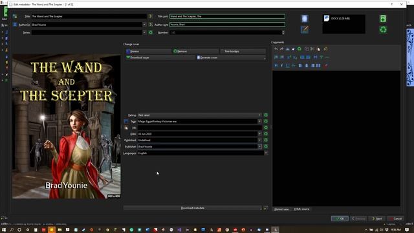Image resolution: width=414 pixels, height=233 pixels.
Task: Expand the Languages dropdown arrow
Action: click(266, 153)
